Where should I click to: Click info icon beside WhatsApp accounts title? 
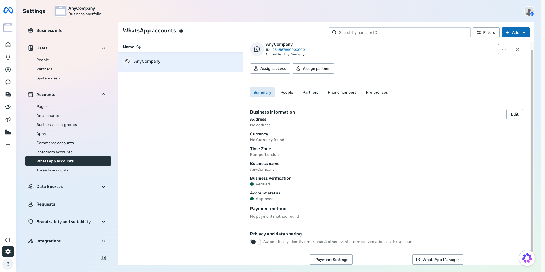[x=181, y=31]
